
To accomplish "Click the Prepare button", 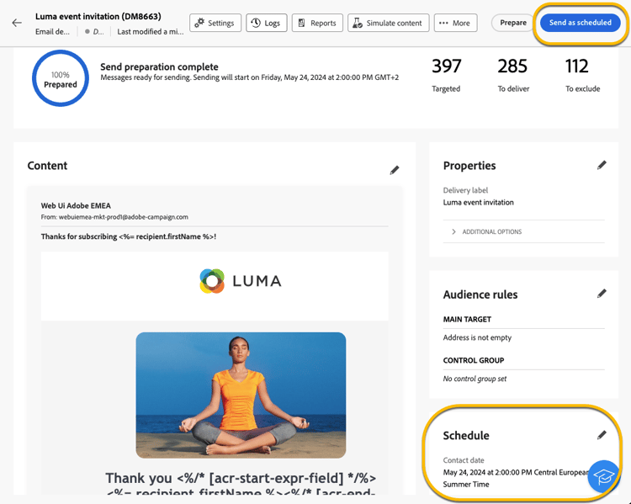I will 512,23.
